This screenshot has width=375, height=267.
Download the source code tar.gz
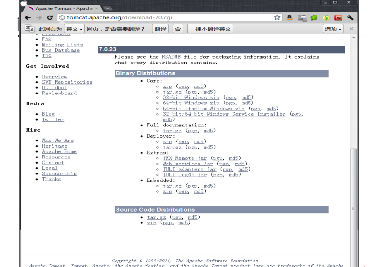156,217
